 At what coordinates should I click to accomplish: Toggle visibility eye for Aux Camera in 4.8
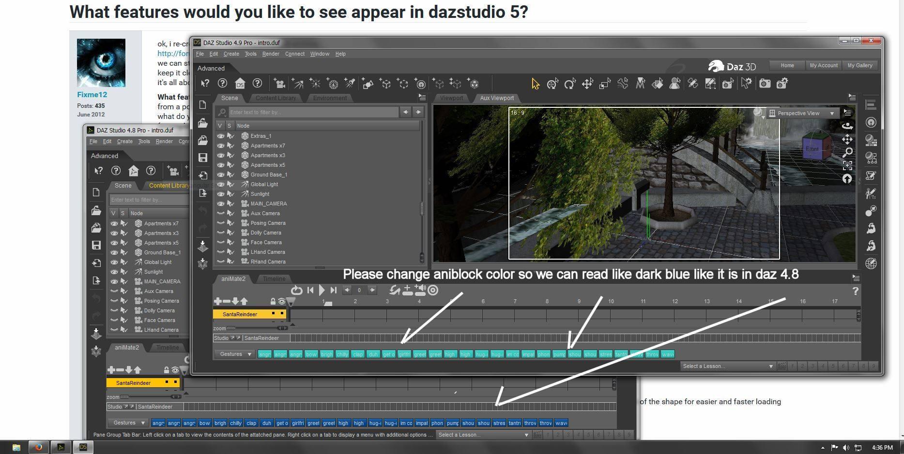[114, 291]
